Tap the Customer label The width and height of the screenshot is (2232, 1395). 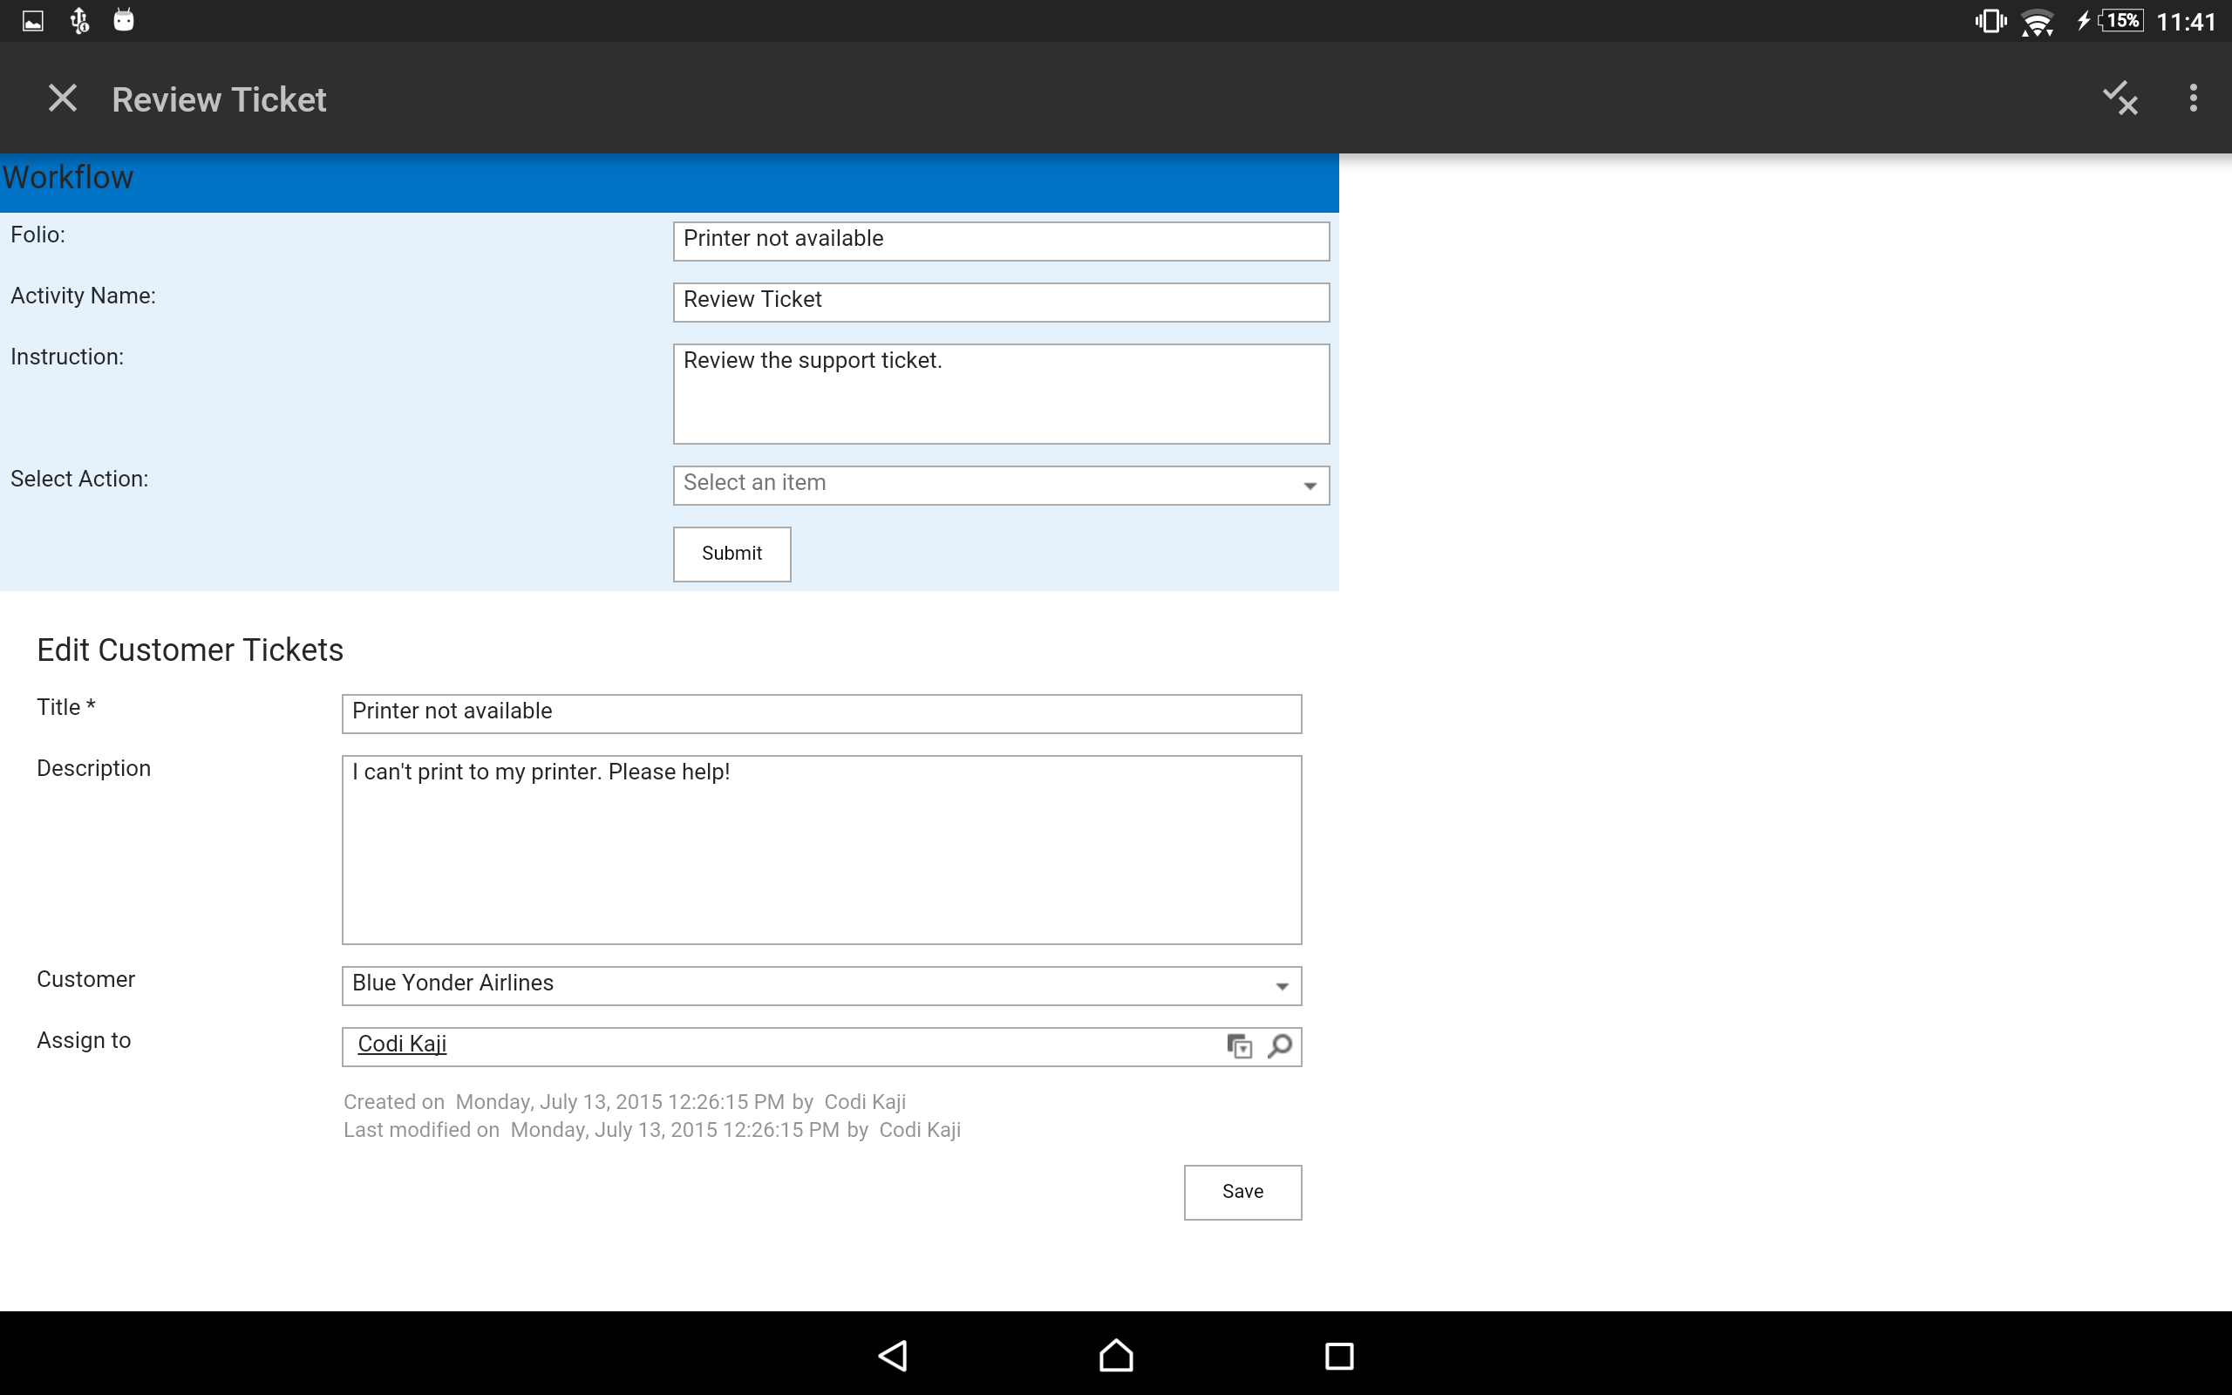pos(85,979)
